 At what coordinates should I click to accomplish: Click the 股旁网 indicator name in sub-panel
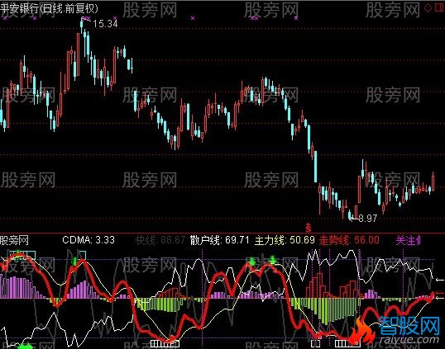point(14,240)
